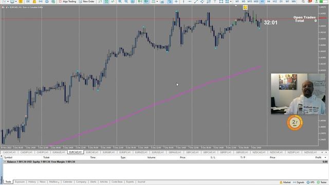
Task: Click the webcam video thumbnail
Action: click(298, 94)
